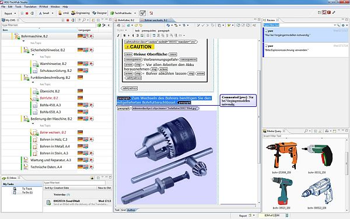Image resolution: width=350 pixels, height=219 pixels.
Task: Select the blue outline drill thumbnail
Action: [317, 191]
